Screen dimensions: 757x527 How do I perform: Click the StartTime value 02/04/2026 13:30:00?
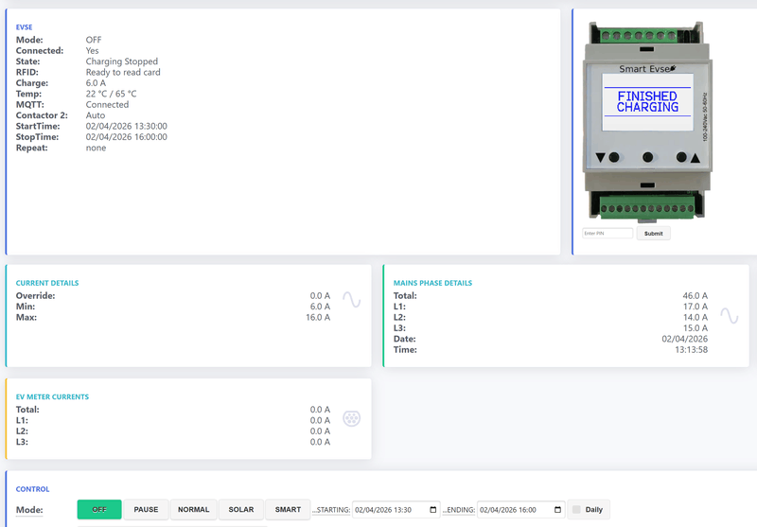pos(127,127)
